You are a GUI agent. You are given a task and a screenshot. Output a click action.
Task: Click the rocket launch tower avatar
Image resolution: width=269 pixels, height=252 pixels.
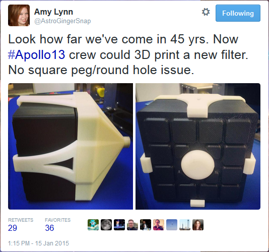[x=185, y=225]
